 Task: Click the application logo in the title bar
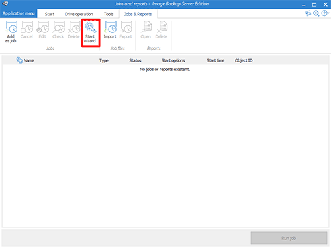coord(5,3)
